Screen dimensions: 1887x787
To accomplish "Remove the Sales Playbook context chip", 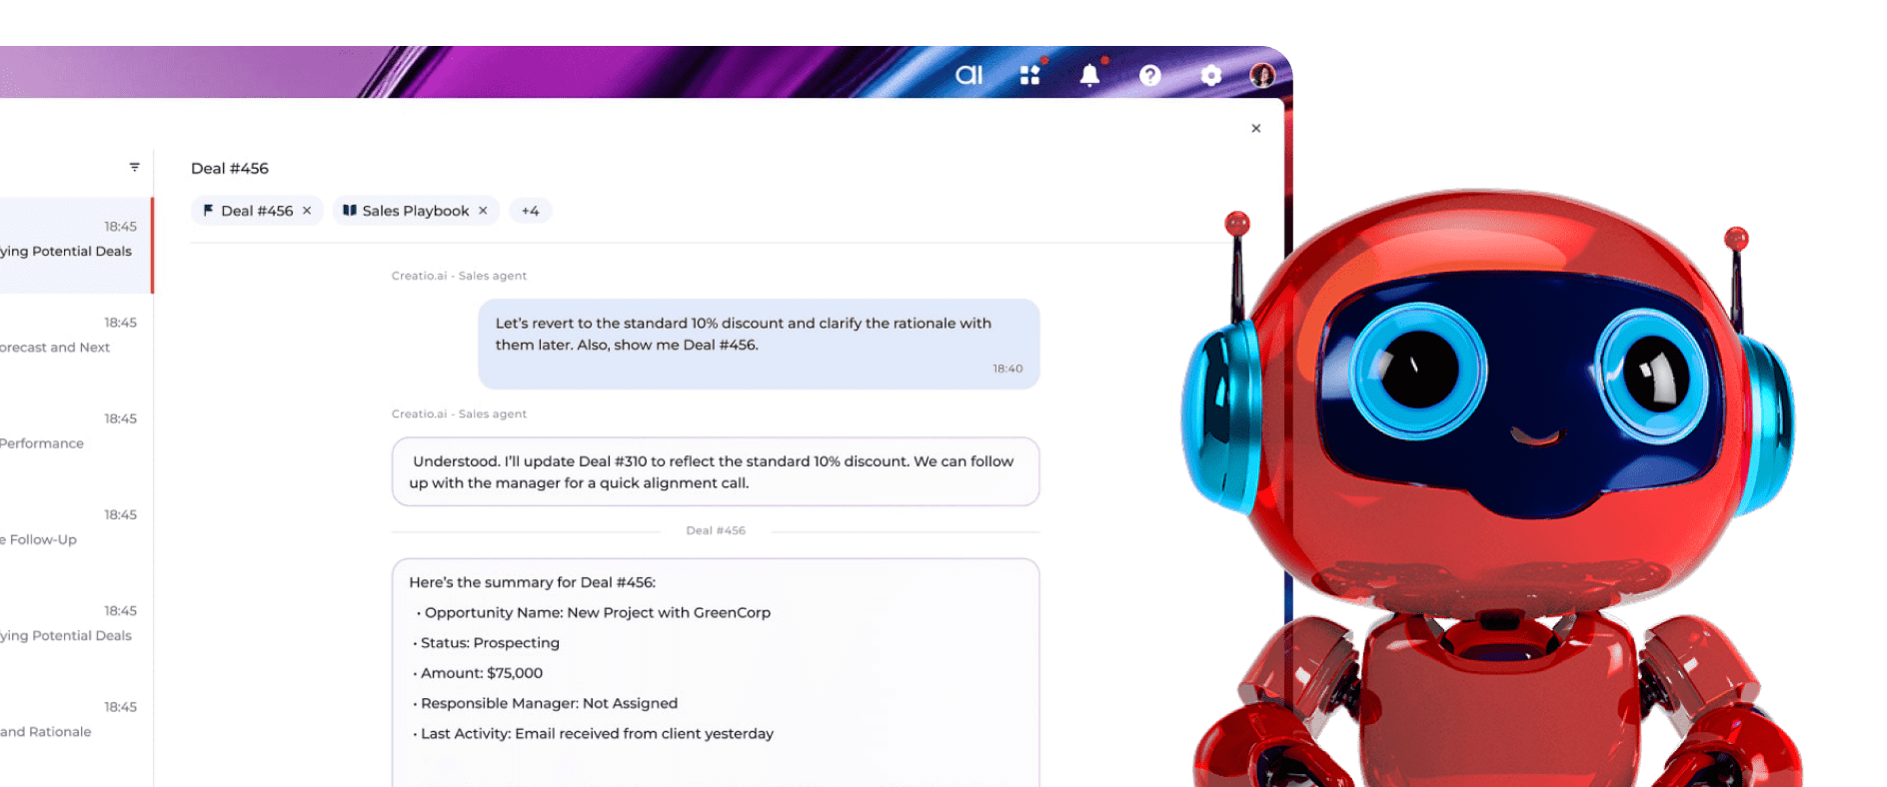I will (x=483, y=211).
